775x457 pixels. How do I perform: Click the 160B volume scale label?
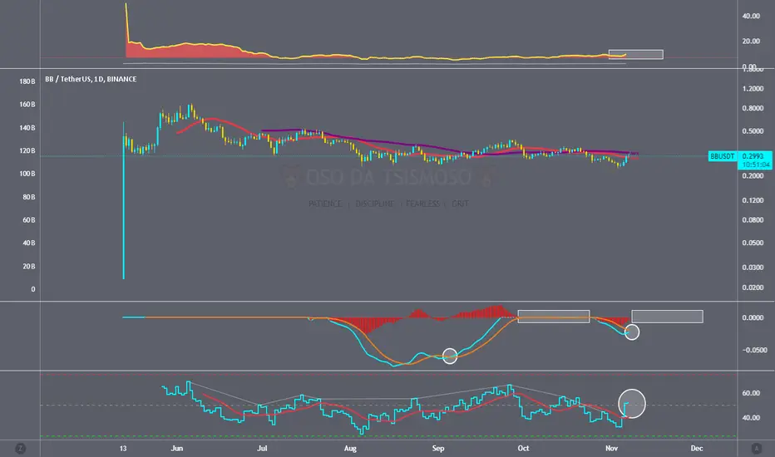tap(27, 104)
